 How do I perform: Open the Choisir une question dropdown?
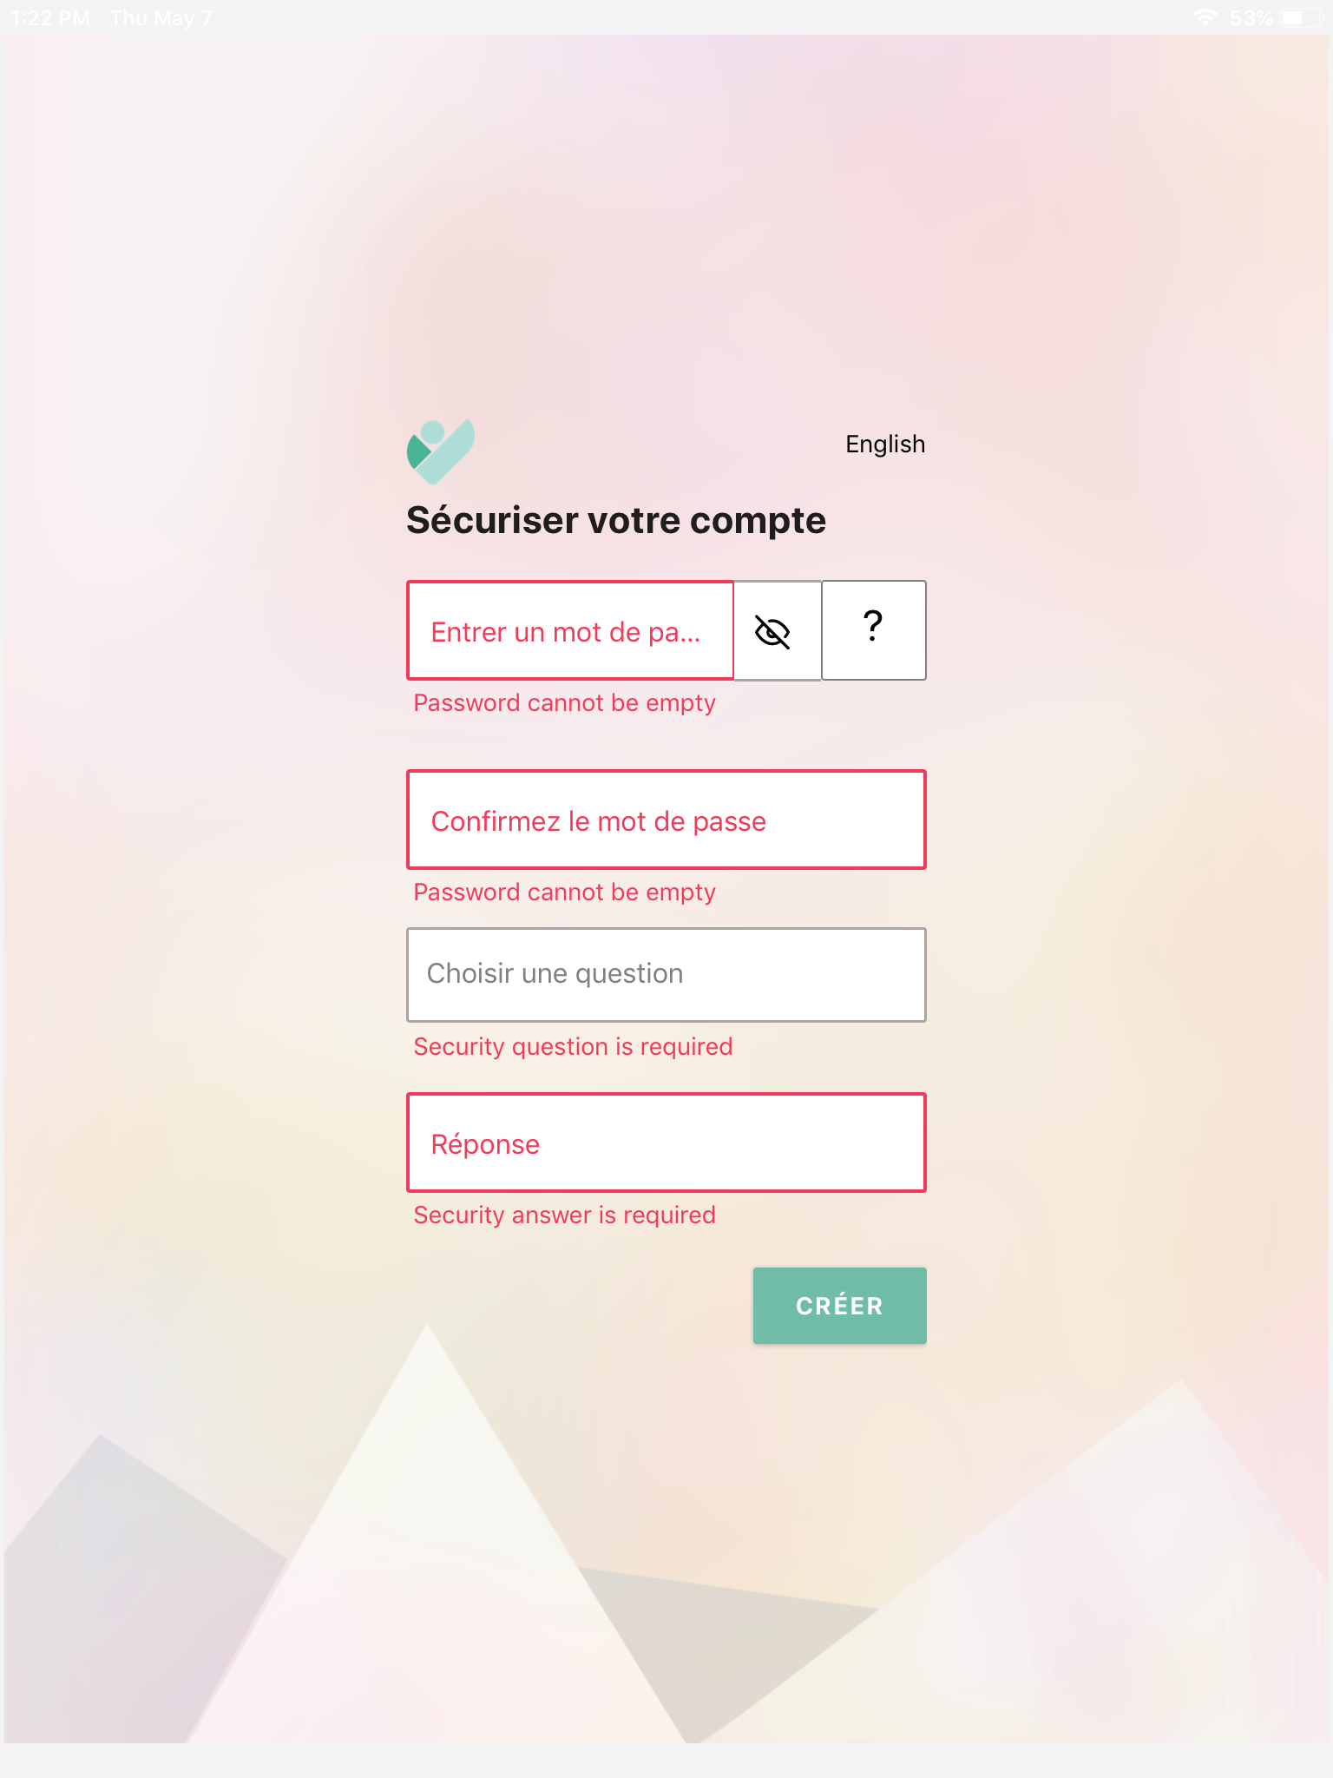665,974
